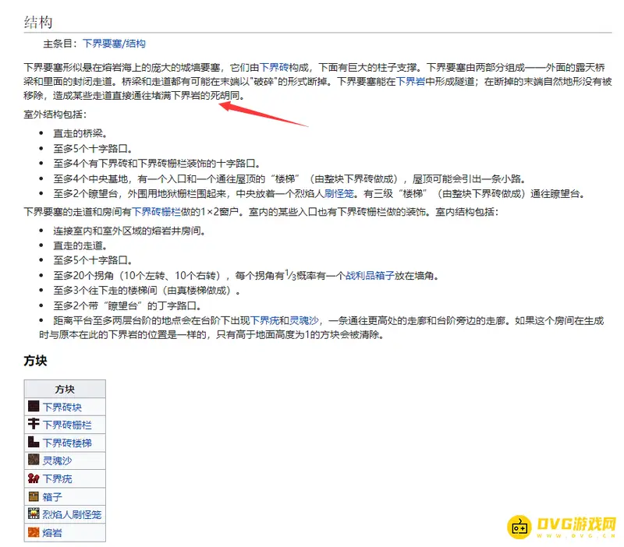Open 下界砖栅栏 link in the window sentence
Image resolution: width=624 pixels, height=547 pixels.
(156, 211)
